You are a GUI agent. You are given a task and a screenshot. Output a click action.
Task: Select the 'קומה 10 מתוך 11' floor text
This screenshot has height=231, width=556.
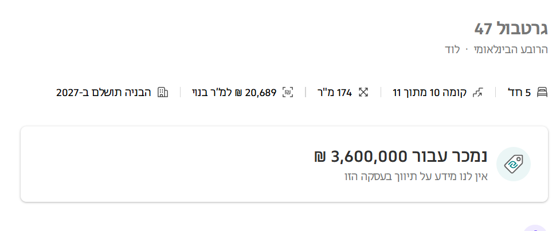429,92
